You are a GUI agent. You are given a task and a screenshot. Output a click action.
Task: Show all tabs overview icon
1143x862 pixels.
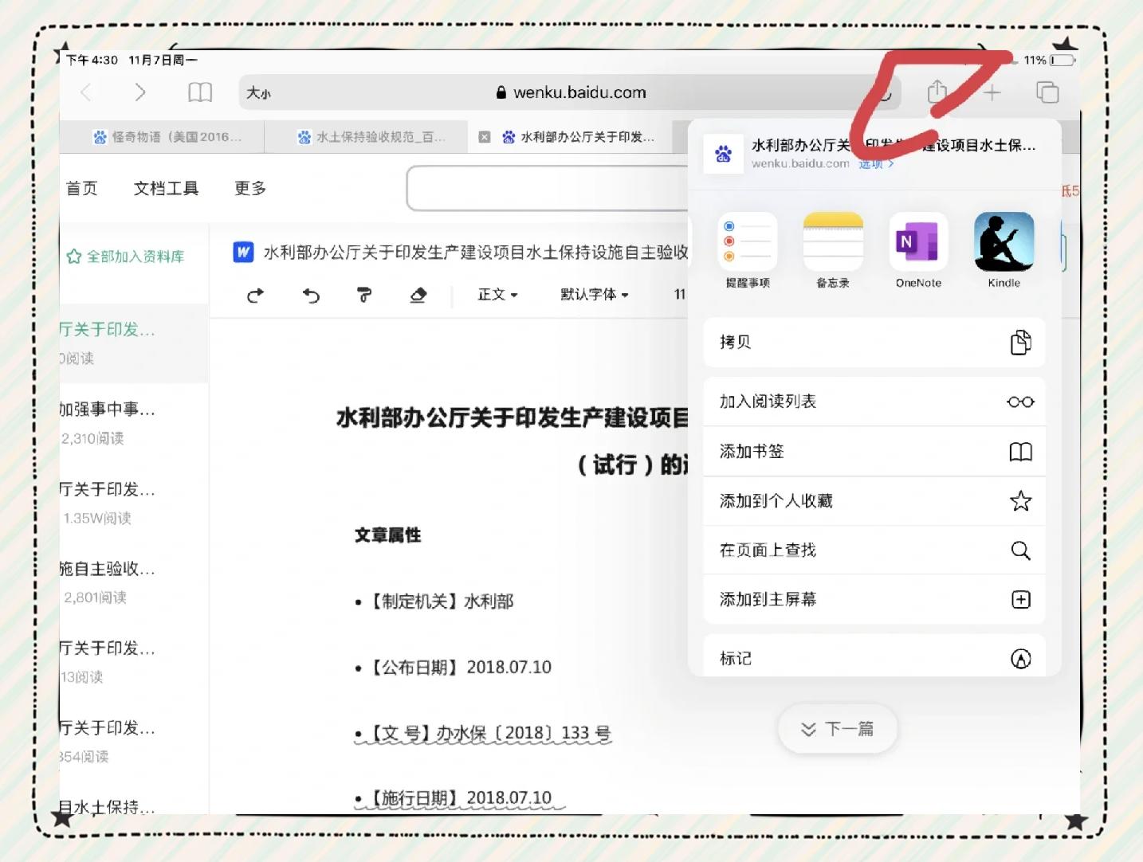pyautogui.click(x=1047, y=92)
